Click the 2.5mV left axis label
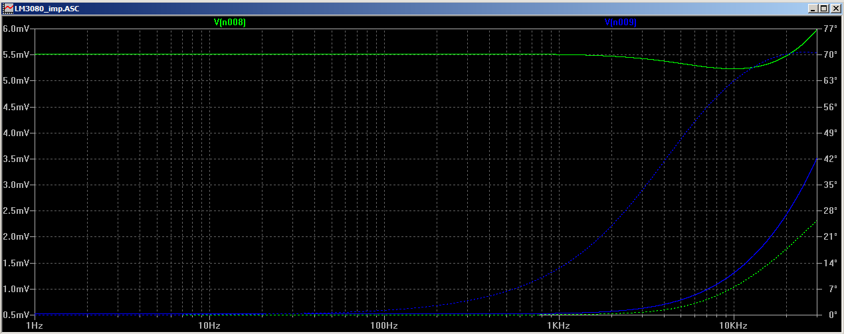Viewport: 844px width, 334px height. coord(15,211)
